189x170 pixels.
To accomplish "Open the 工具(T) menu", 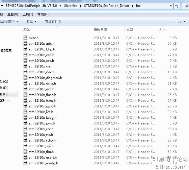I will pos(28,14).
